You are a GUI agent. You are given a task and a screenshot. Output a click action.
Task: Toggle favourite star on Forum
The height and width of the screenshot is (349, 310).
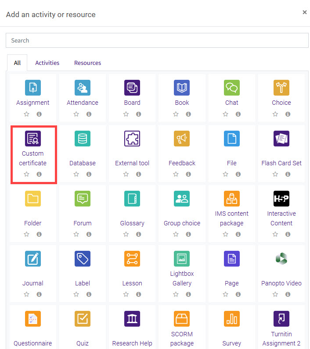76,234
